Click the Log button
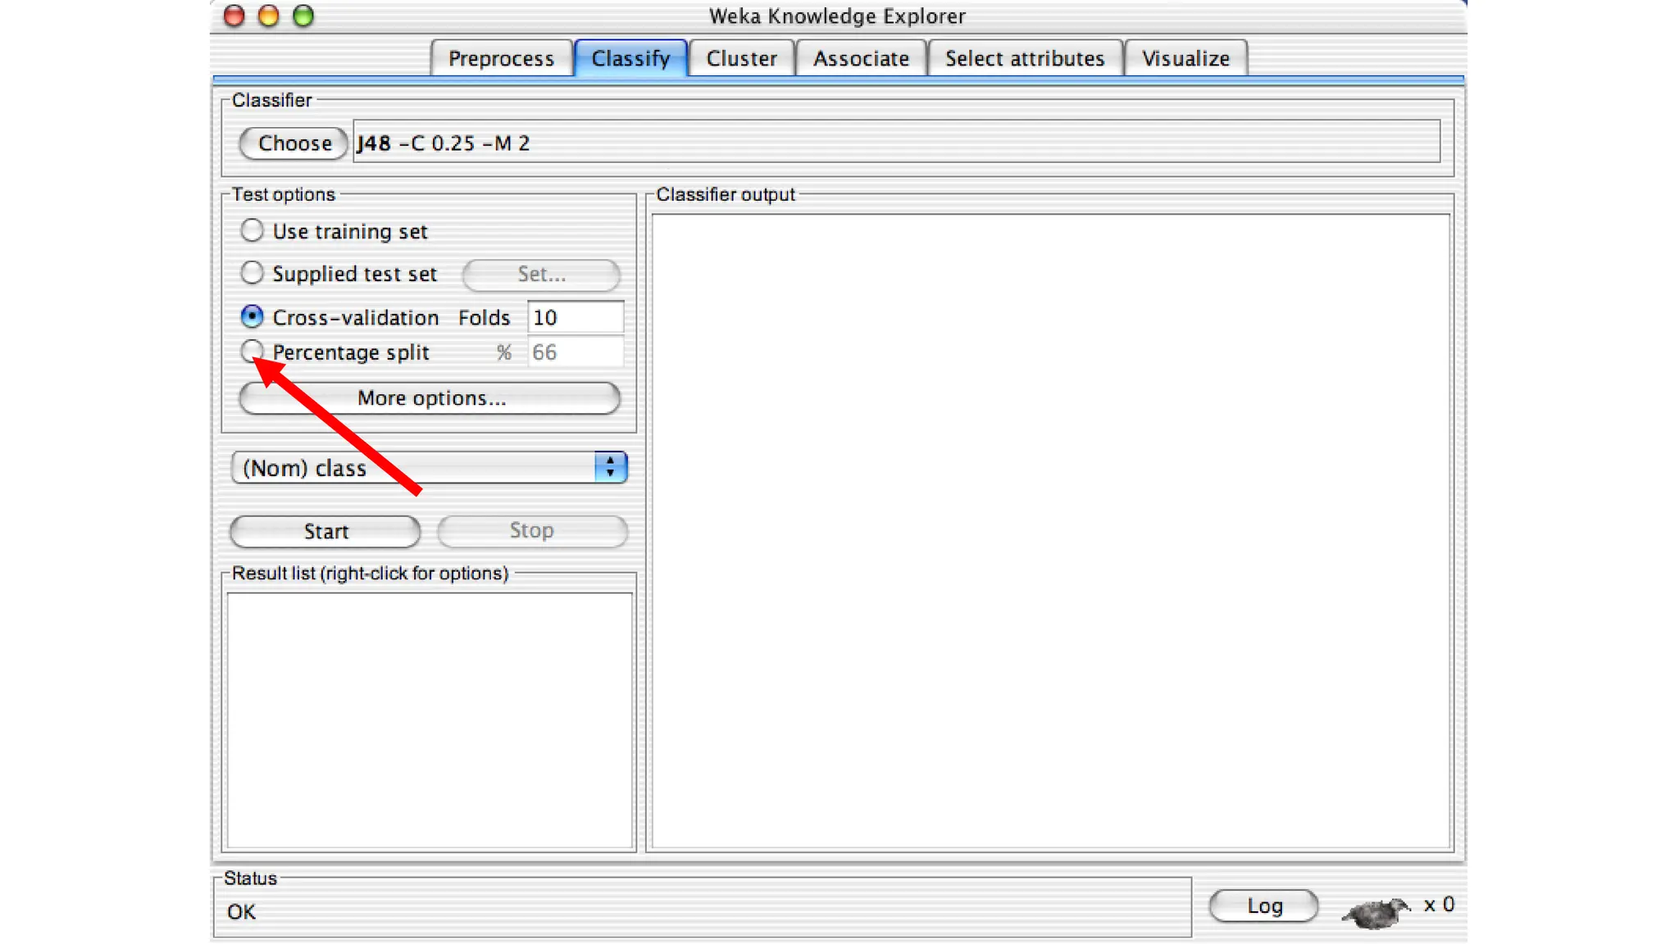 pos(1263,905)
